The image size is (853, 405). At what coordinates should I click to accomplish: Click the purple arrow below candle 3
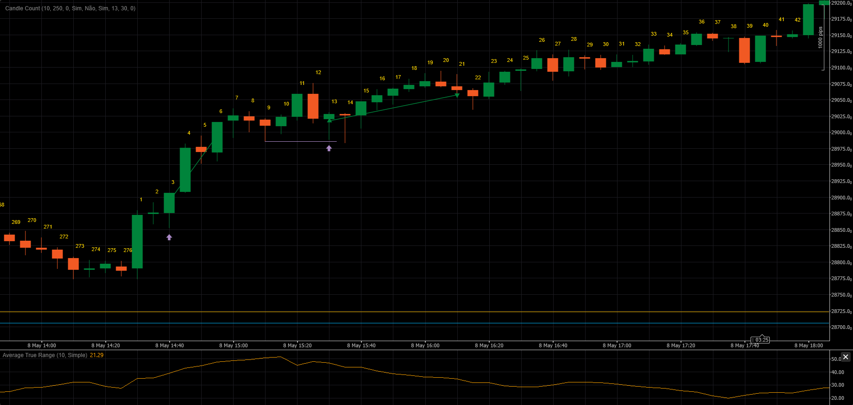169,237
